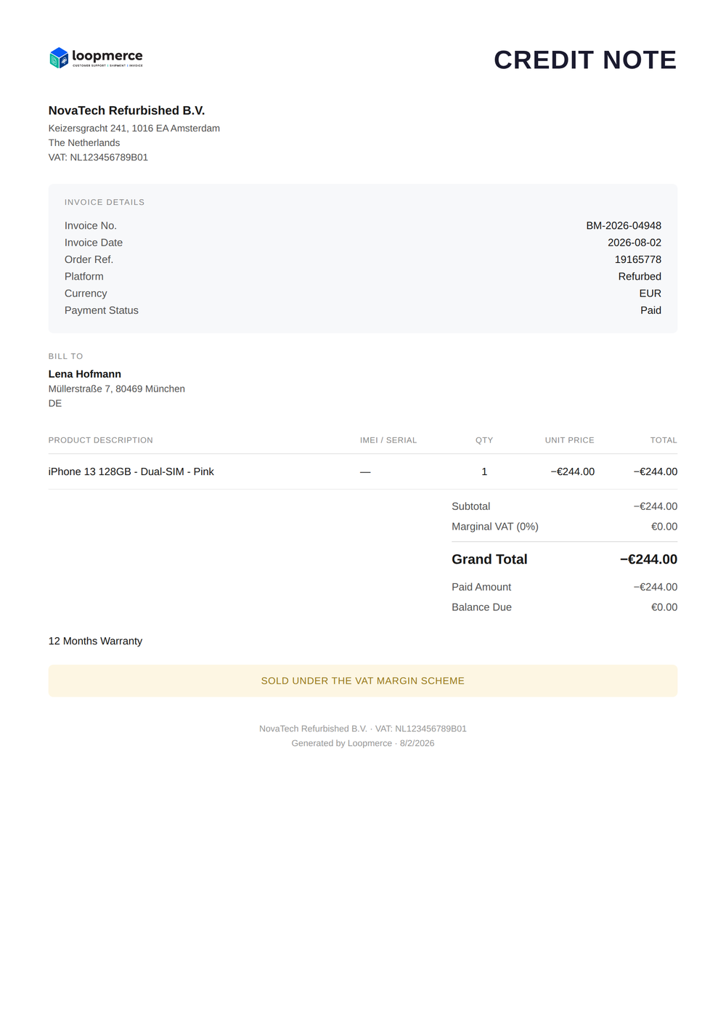Click the INVOICE DETAILS section label
Viewport: 726px width, 1017px height.
pyautogui.click(x=105, y=203)
